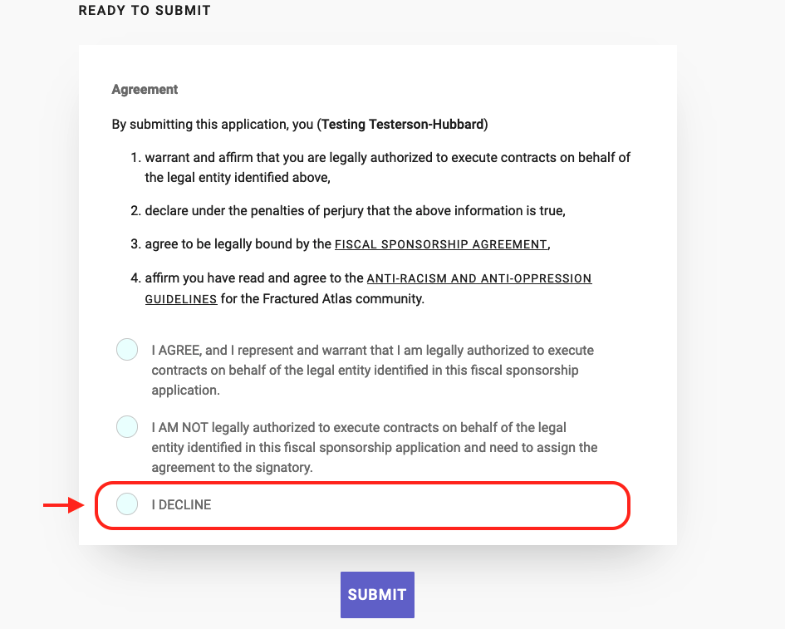
Task: Click the red arrow pointing at I DECLINE
Action: pos(64,505)
